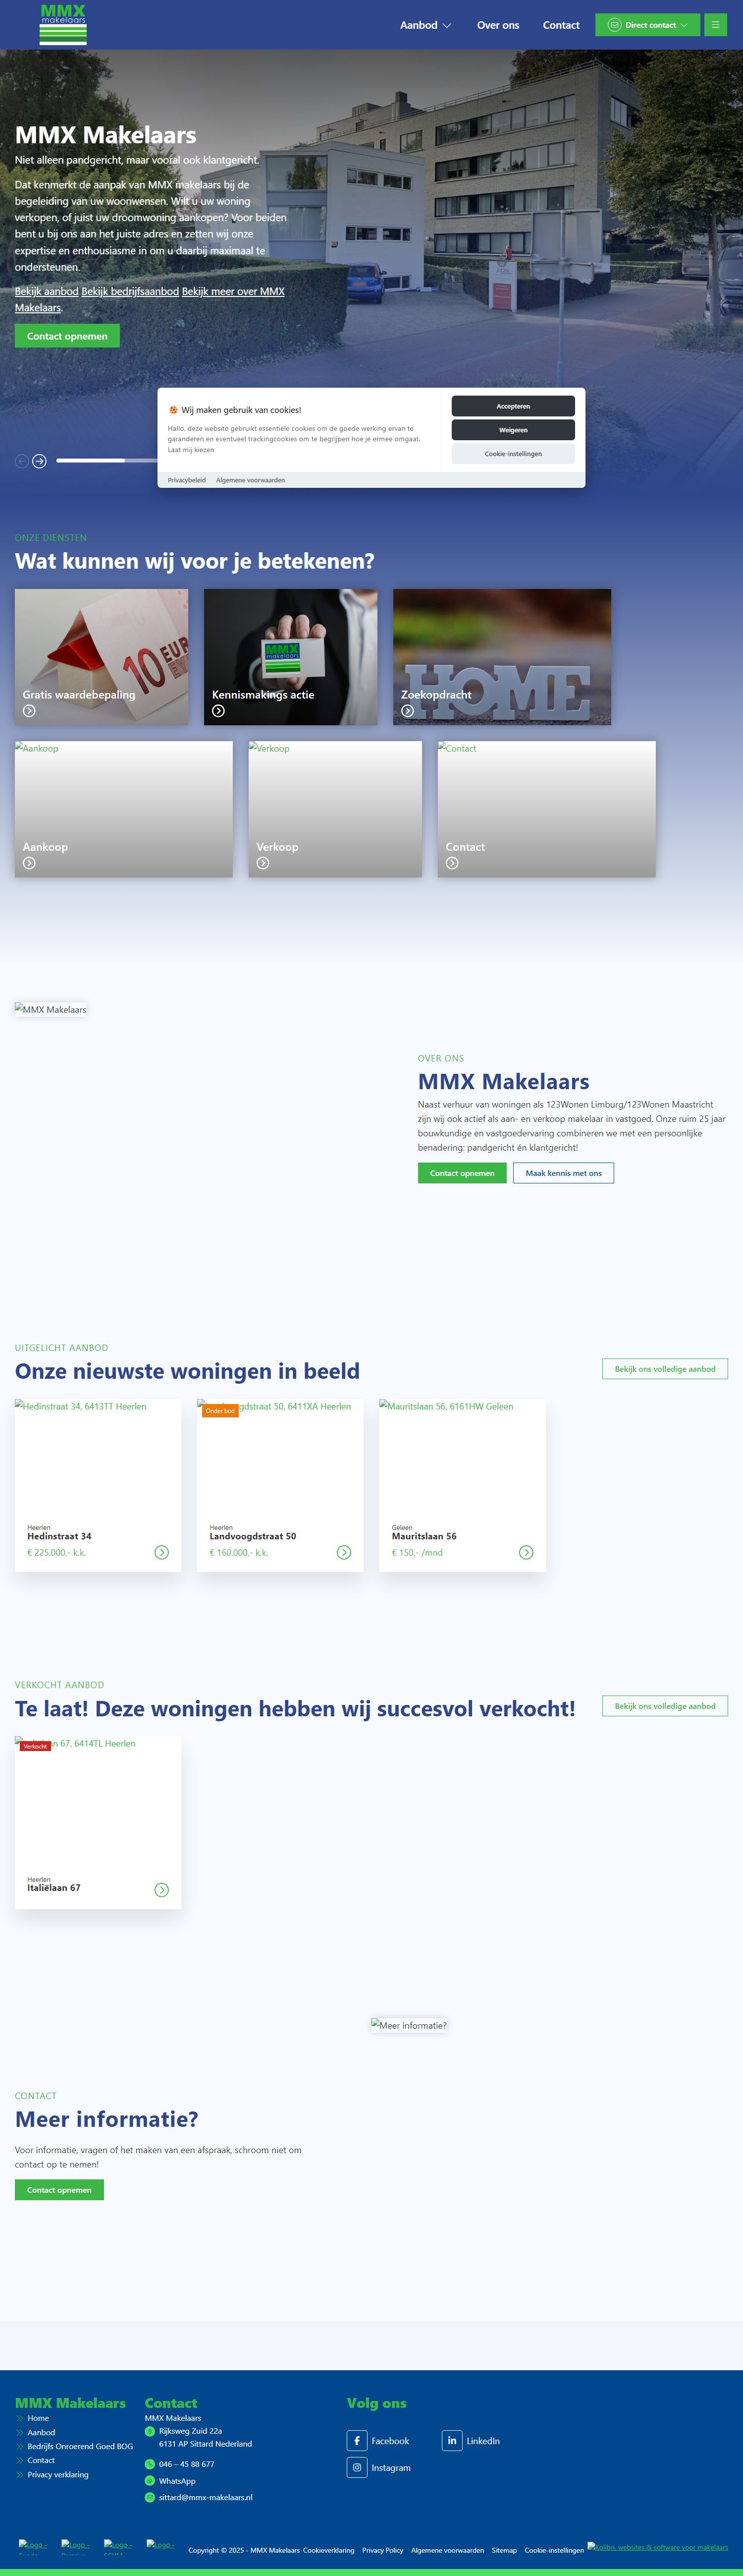743x2576 pixels.
Task: Click the next slide arrow in the hero
Action: 39,461
